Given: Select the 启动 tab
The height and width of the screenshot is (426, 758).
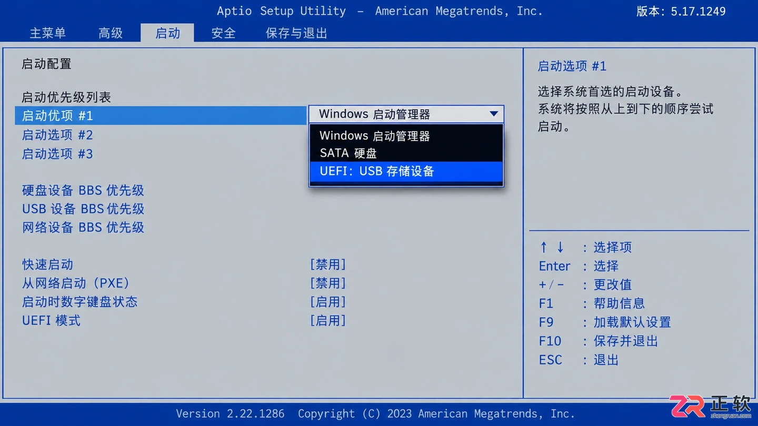Looking at the screenshot, I should click(167, 33).
